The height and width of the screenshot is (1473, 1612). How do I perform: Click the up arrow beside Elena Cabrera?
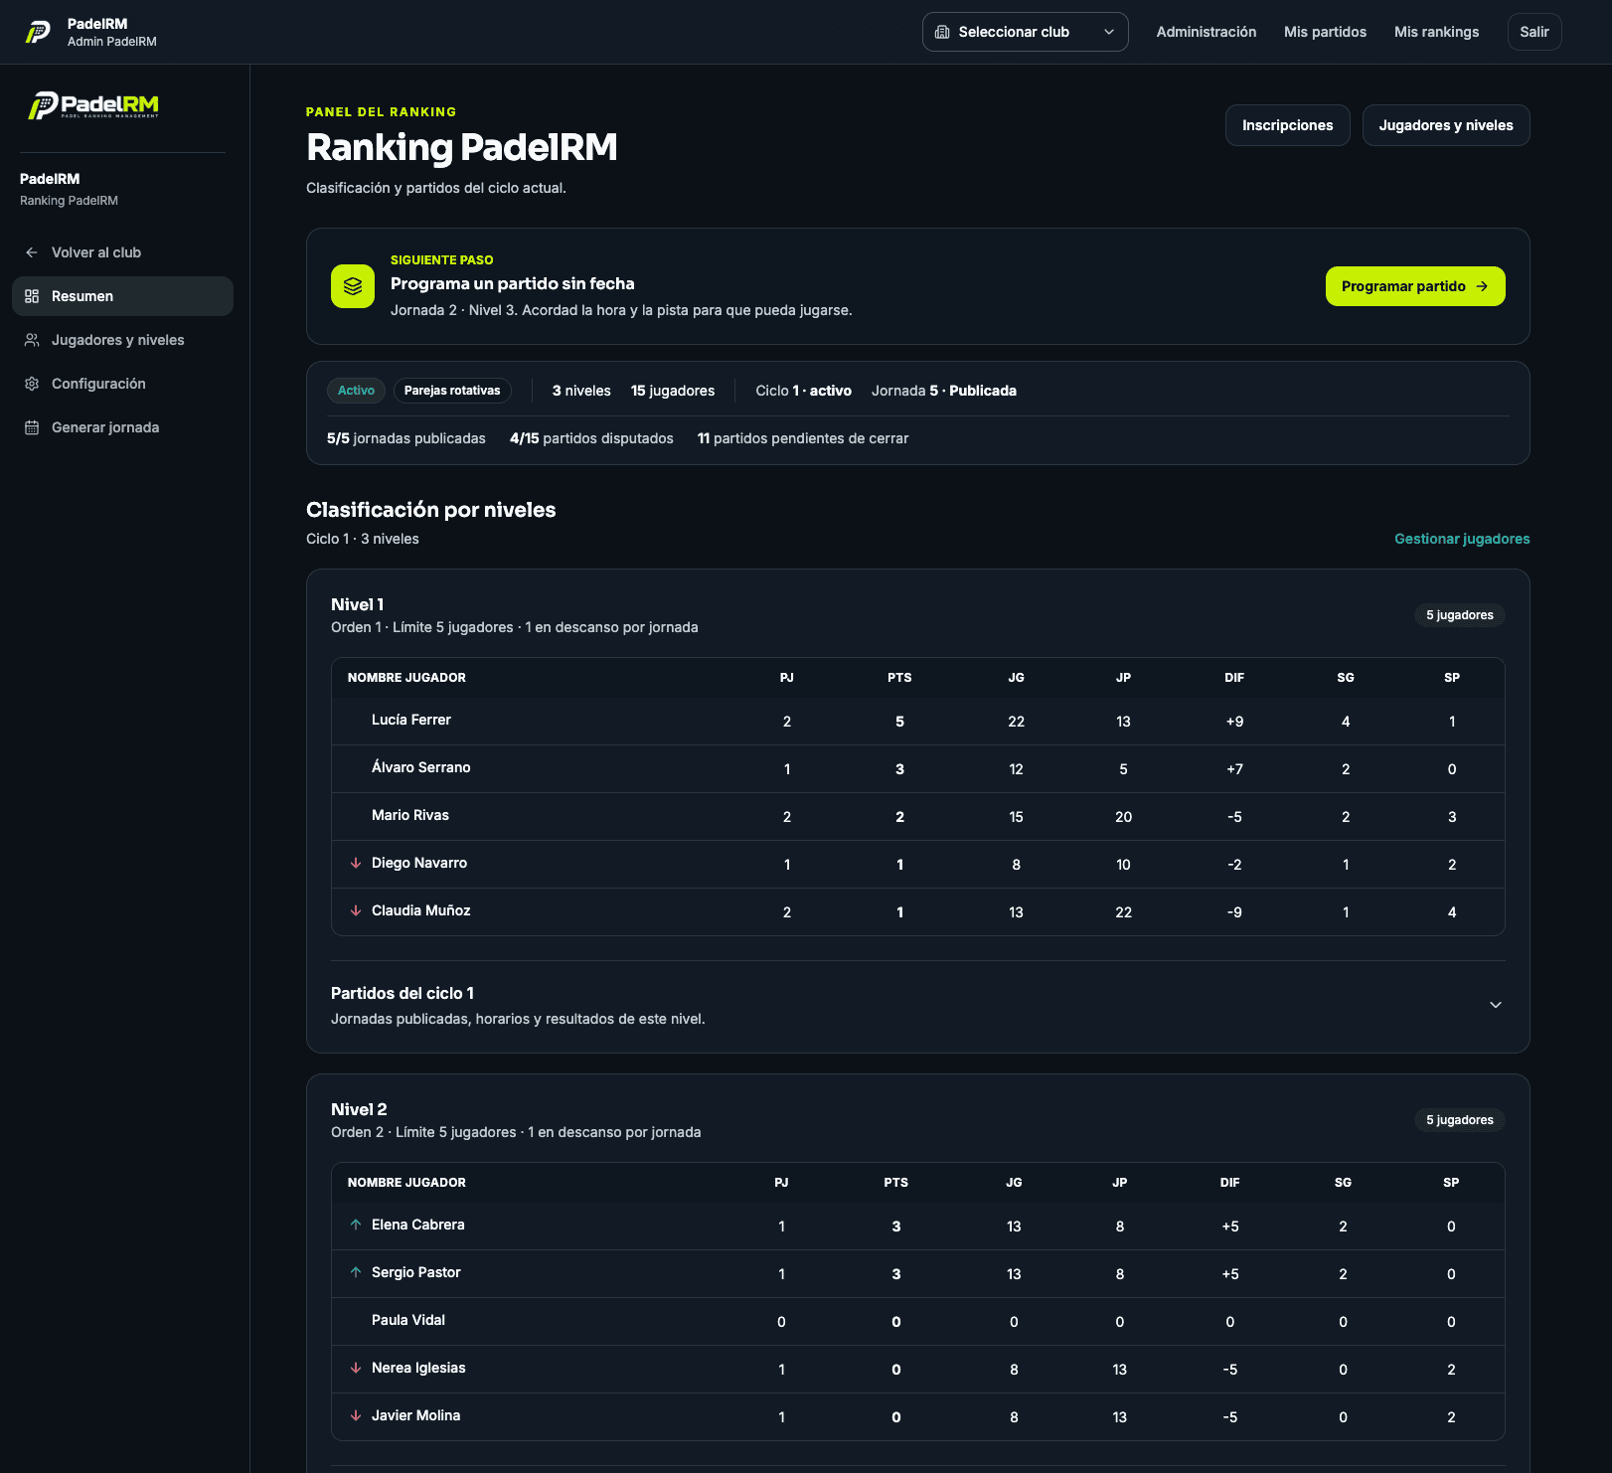pos(356,1225)
